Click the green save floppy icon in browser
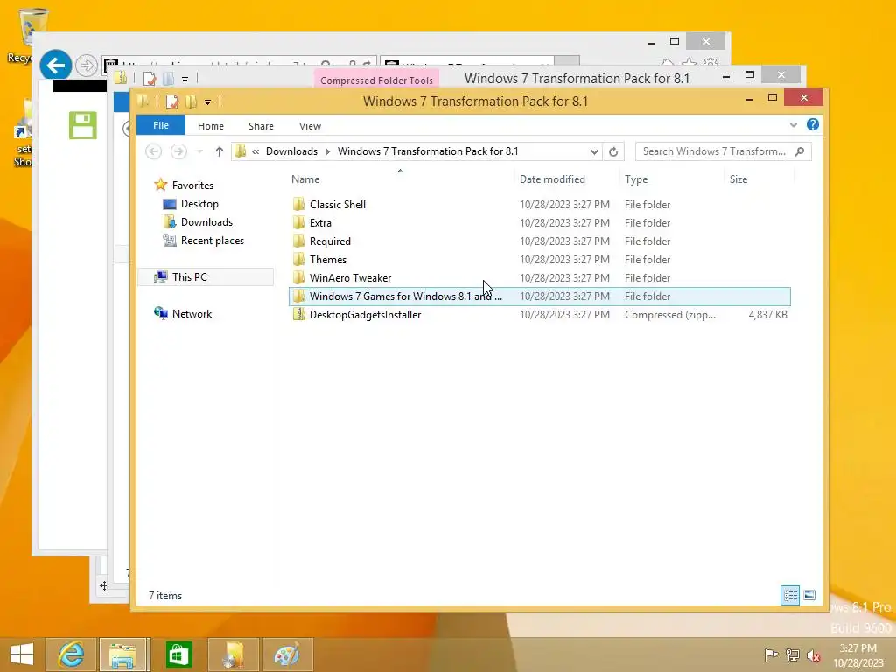Image resolution: width=896 pixels, height=672 pixels. pyautogui.click(x=83, y=125)
